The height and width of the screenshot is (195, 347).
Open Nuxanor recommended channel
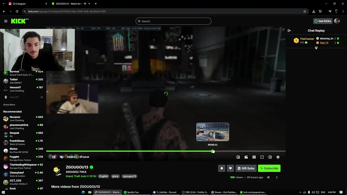pyautogui.click(x=23, y=119)
